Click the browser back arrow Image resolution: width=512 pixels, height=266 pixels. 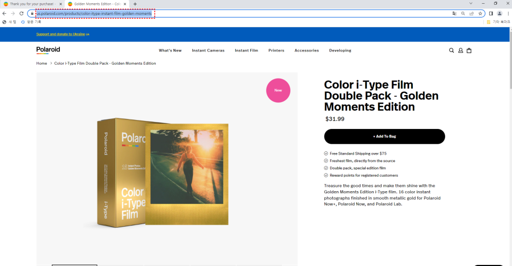tap(4, 13)
